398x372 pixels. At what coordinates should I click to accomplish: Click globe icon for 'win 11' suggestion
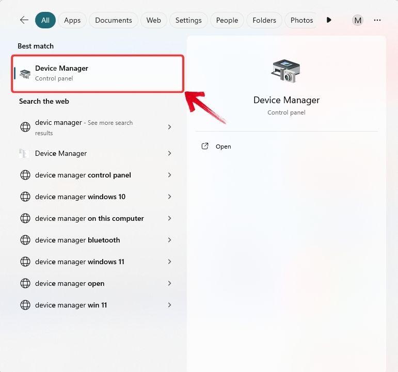25,305
